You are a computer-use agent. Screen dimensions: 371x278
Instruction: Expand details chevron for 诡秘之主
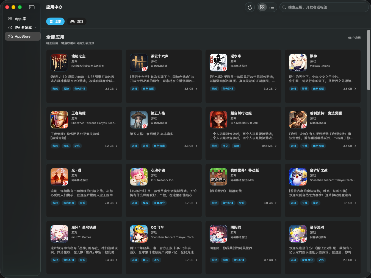pos(117,89)
